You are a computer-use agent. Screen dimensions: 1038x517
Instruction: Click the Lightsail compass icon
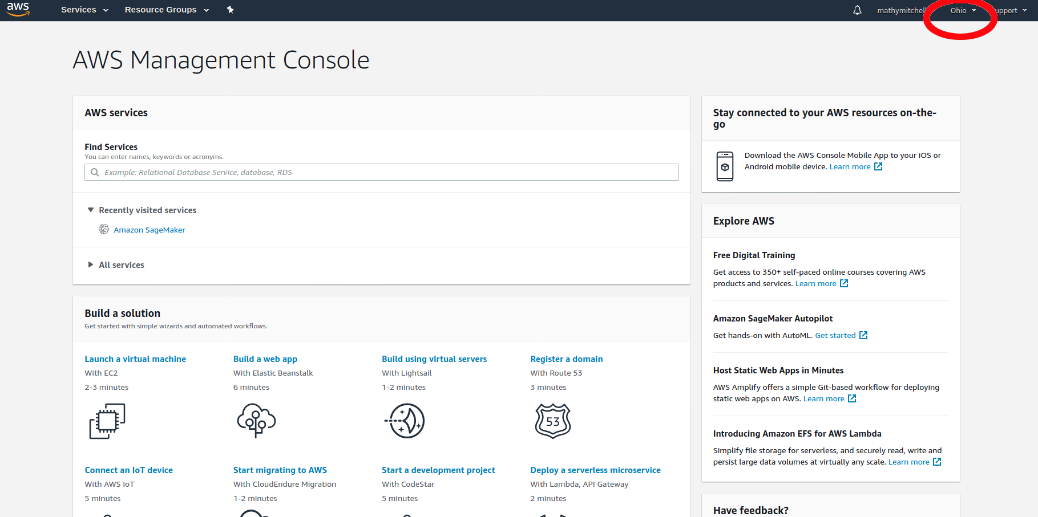405,421
